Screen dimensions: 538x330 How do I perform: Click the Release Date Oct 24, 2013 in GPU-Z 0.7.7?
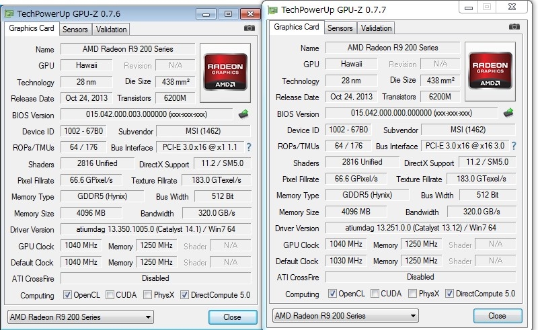point(351,97)
